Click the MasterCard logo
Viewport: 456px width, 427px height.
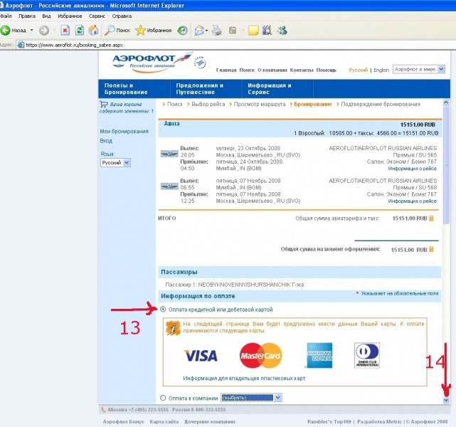260,354
